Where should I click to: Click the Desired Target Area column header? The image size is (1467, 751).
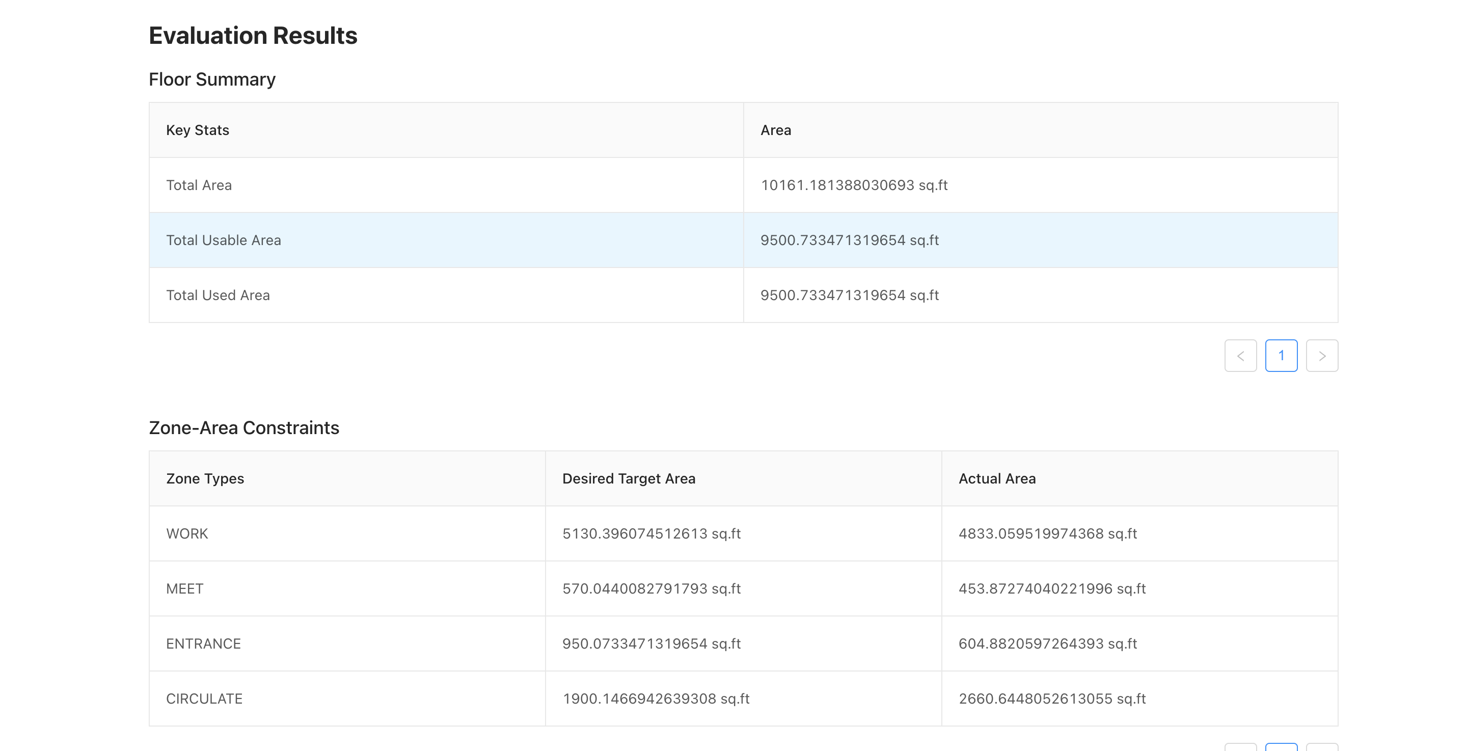click(629, 478)
